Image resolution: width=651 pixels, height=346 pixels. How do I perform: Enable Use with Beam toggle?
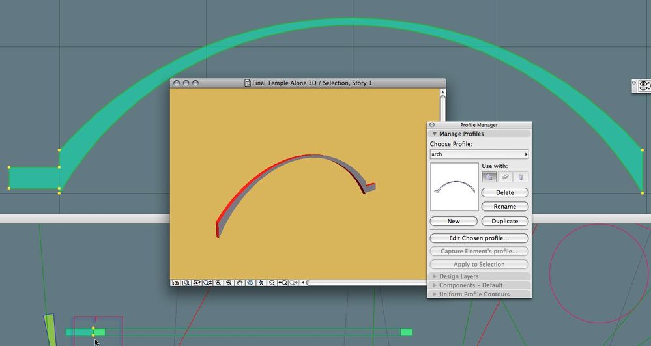pyautogui.click(x=505, y=177)
